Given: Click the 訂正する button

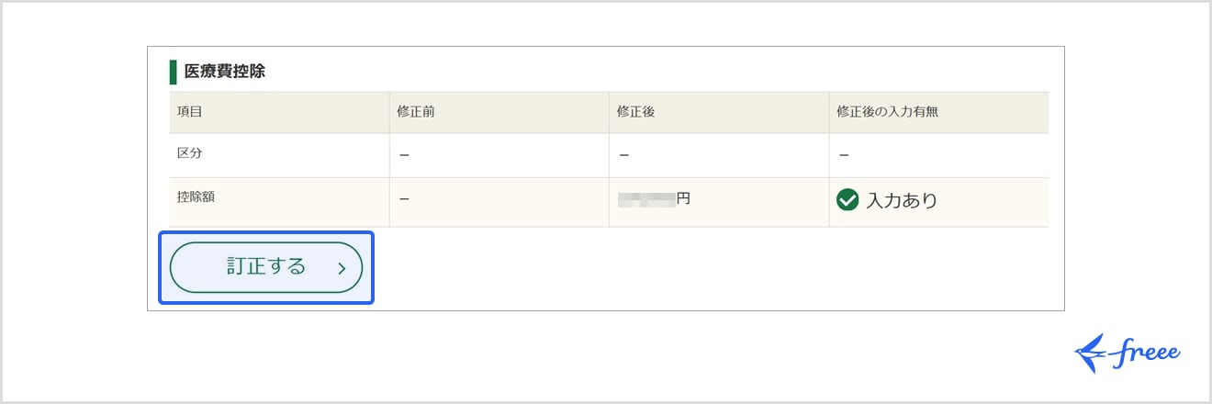Looking at the screenshot, I should (265, 267).
